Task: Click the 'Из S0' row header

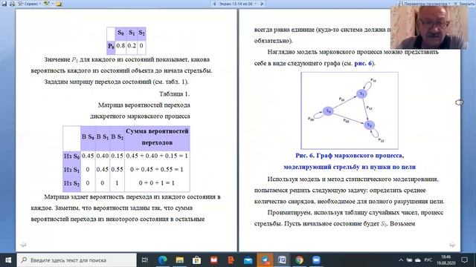Action: [x=71, y=156]
